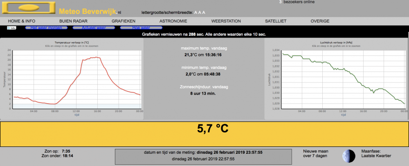Click the 'Grafieken vernieuwen na 288 sec.' notice

(204, 34)
